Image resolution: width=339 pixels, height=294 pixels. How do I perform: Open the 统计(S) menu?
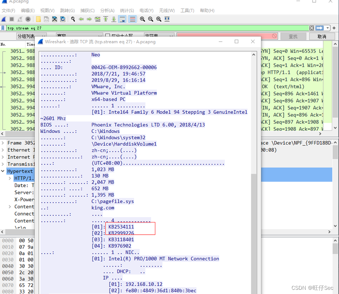click(127, 11)
